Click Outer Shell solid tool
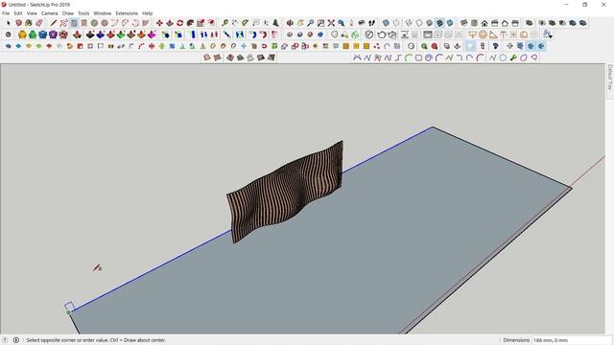Screen dimensions: 614x345 (530, 23)
